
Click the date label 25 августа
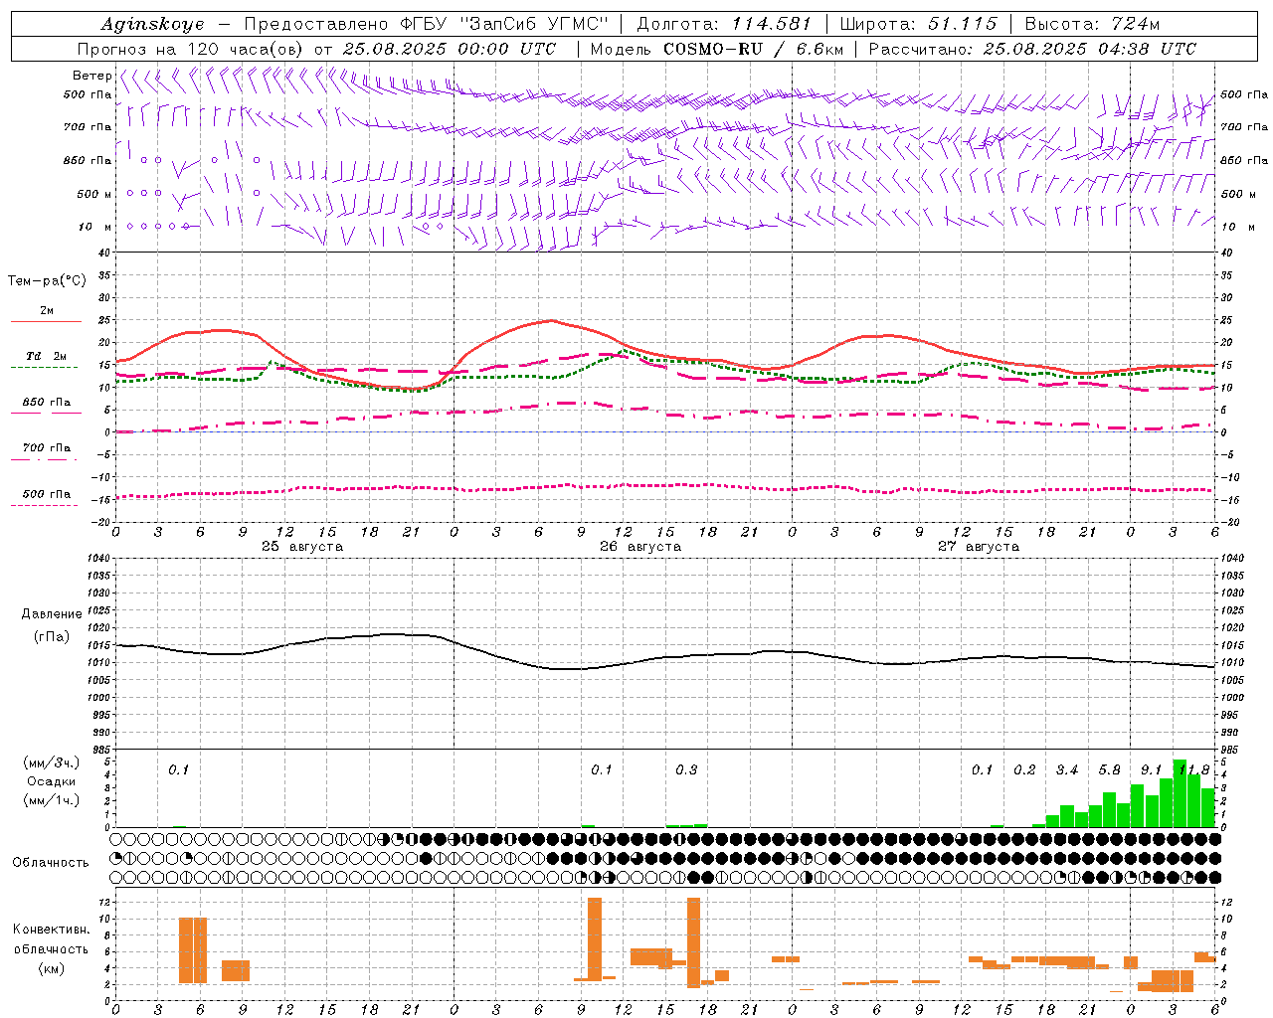[302, 547]
